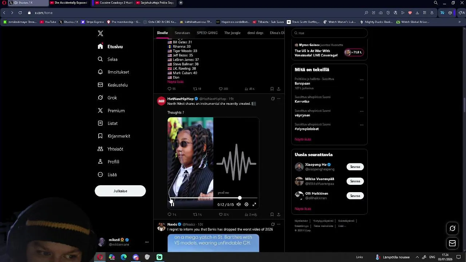Show hidden system tray icons

417,257
